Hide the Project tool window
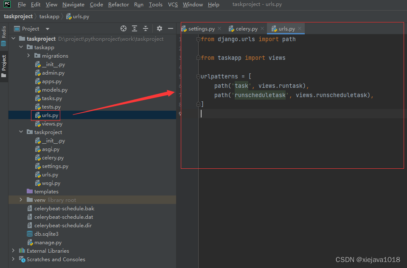This screenshot has width=407, height=268. click(171, 28)
